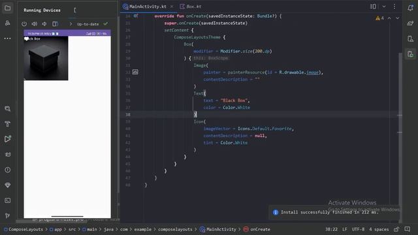Select the Running Devices panel title
Screen dimensions: 418x235
point(42,10)
